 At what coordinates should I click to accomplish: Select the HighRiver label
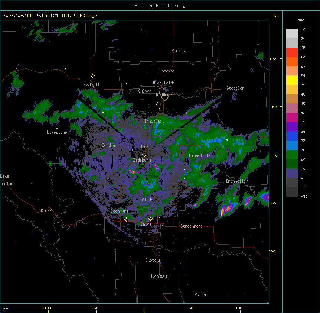click(x=160, y=276)
